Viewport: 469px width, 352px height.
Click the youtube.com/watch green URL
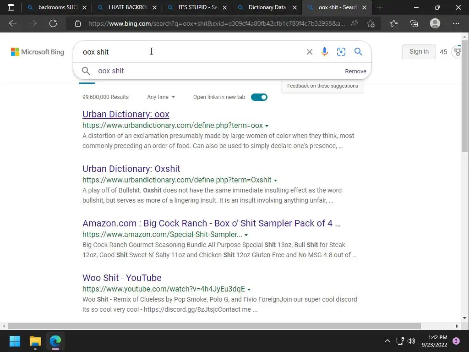[164, 289]
